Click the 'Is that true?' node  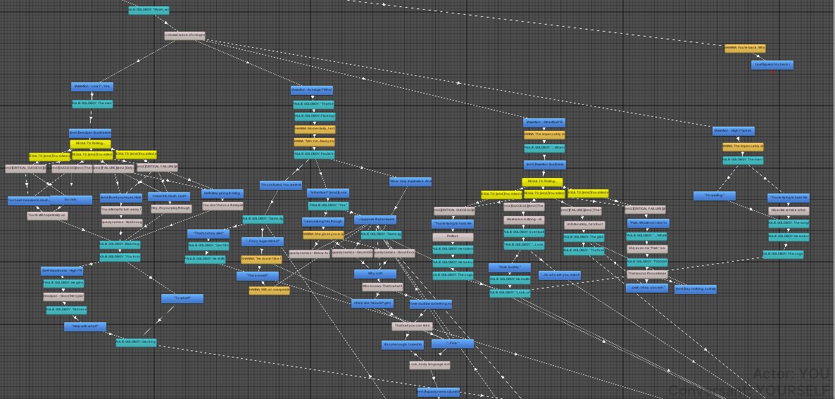tap(328, 194)
